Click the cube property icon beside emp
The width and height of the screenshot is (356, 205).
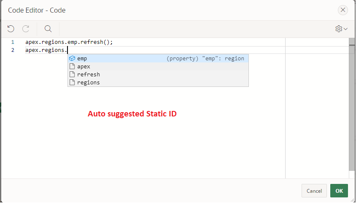pos(72,59)
